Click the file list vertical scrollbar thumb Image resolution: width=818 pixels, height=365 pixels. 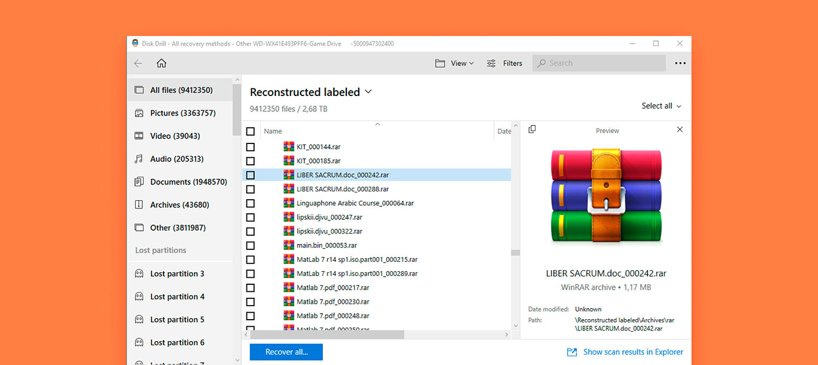click(515, 253)
